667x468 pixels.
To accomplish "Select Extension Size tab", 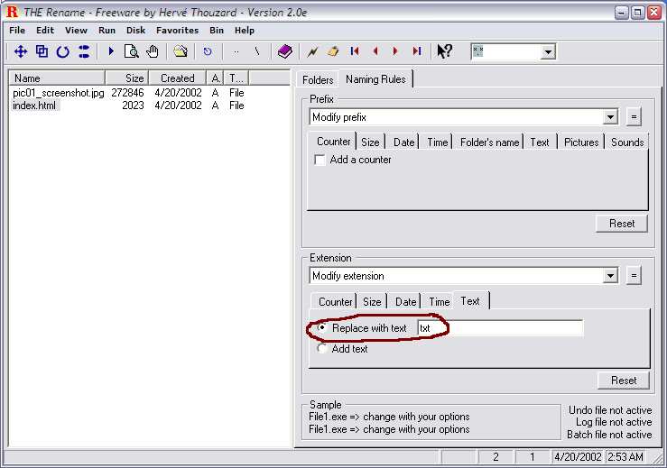I will coord(372,302).
